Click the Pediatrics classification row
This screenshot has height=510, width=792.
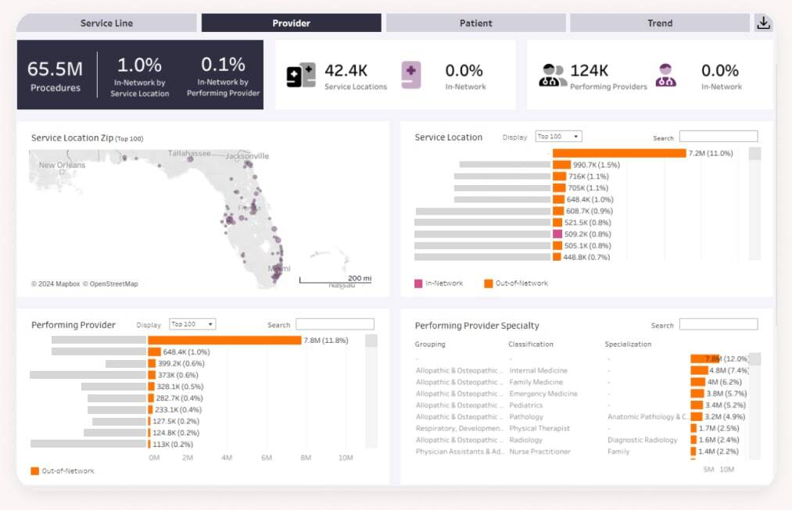coord(526,405)
